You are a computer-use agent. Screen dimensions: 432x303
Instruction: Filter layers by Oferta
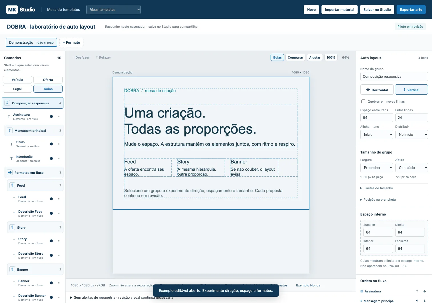pyautogui.click(x=48, y=80)
